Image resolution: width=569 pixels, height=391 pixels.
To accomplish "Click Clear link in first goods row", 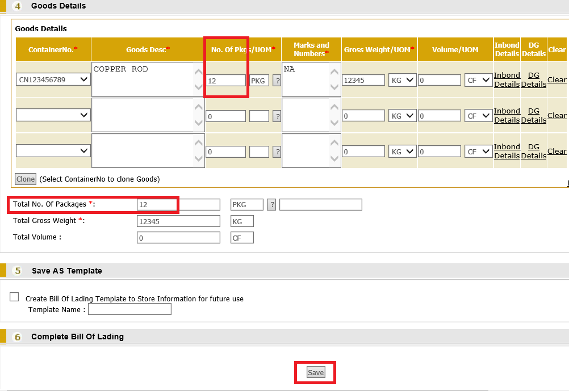I will point(557,79).
